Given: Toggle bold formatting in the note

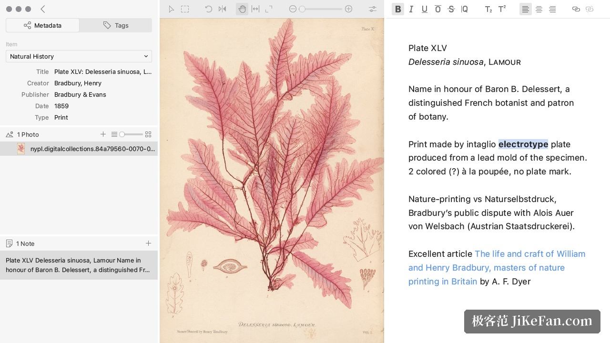Looking at the screenshot, I should (x=398, y=9).
